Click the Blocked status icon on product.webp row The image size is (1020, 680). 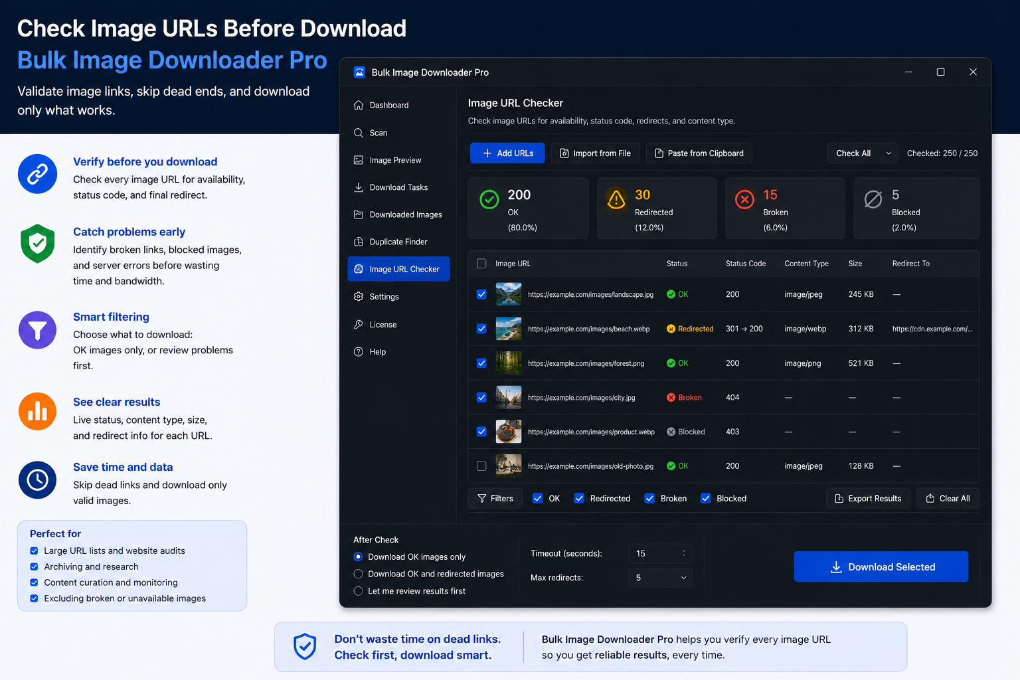click(x=671, y=432)
